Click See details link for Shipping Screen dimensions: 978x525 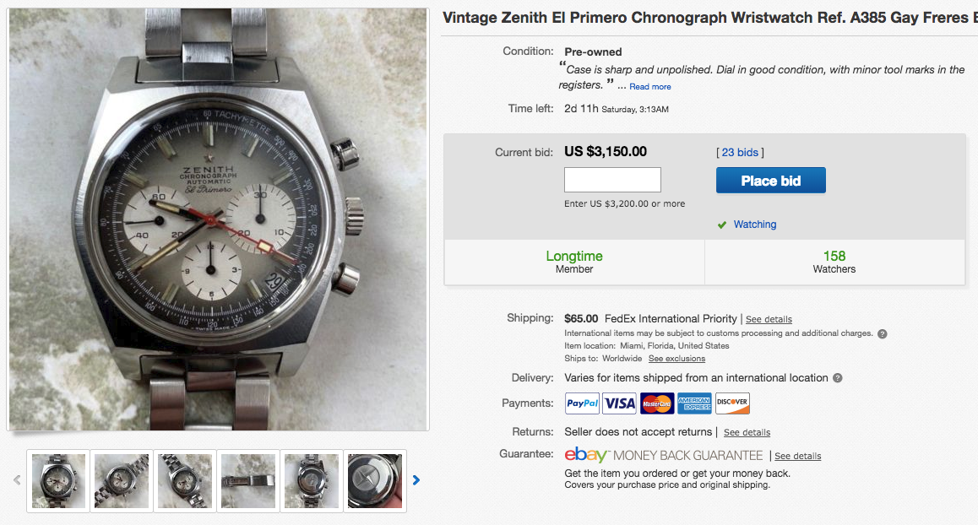(769, 320)
